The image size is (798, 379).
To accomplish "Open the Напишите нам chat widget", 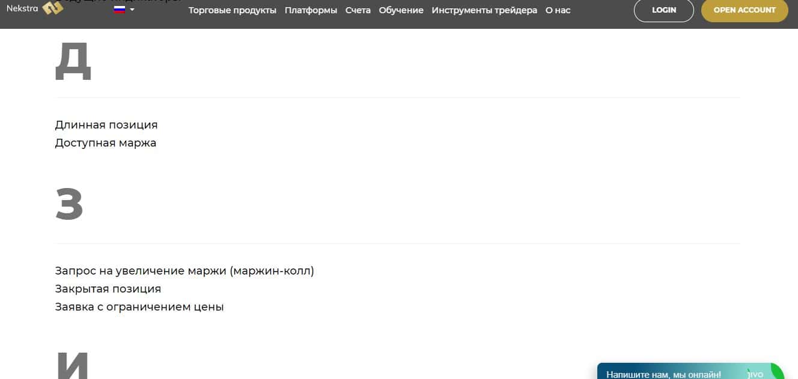I will point(663,374).
